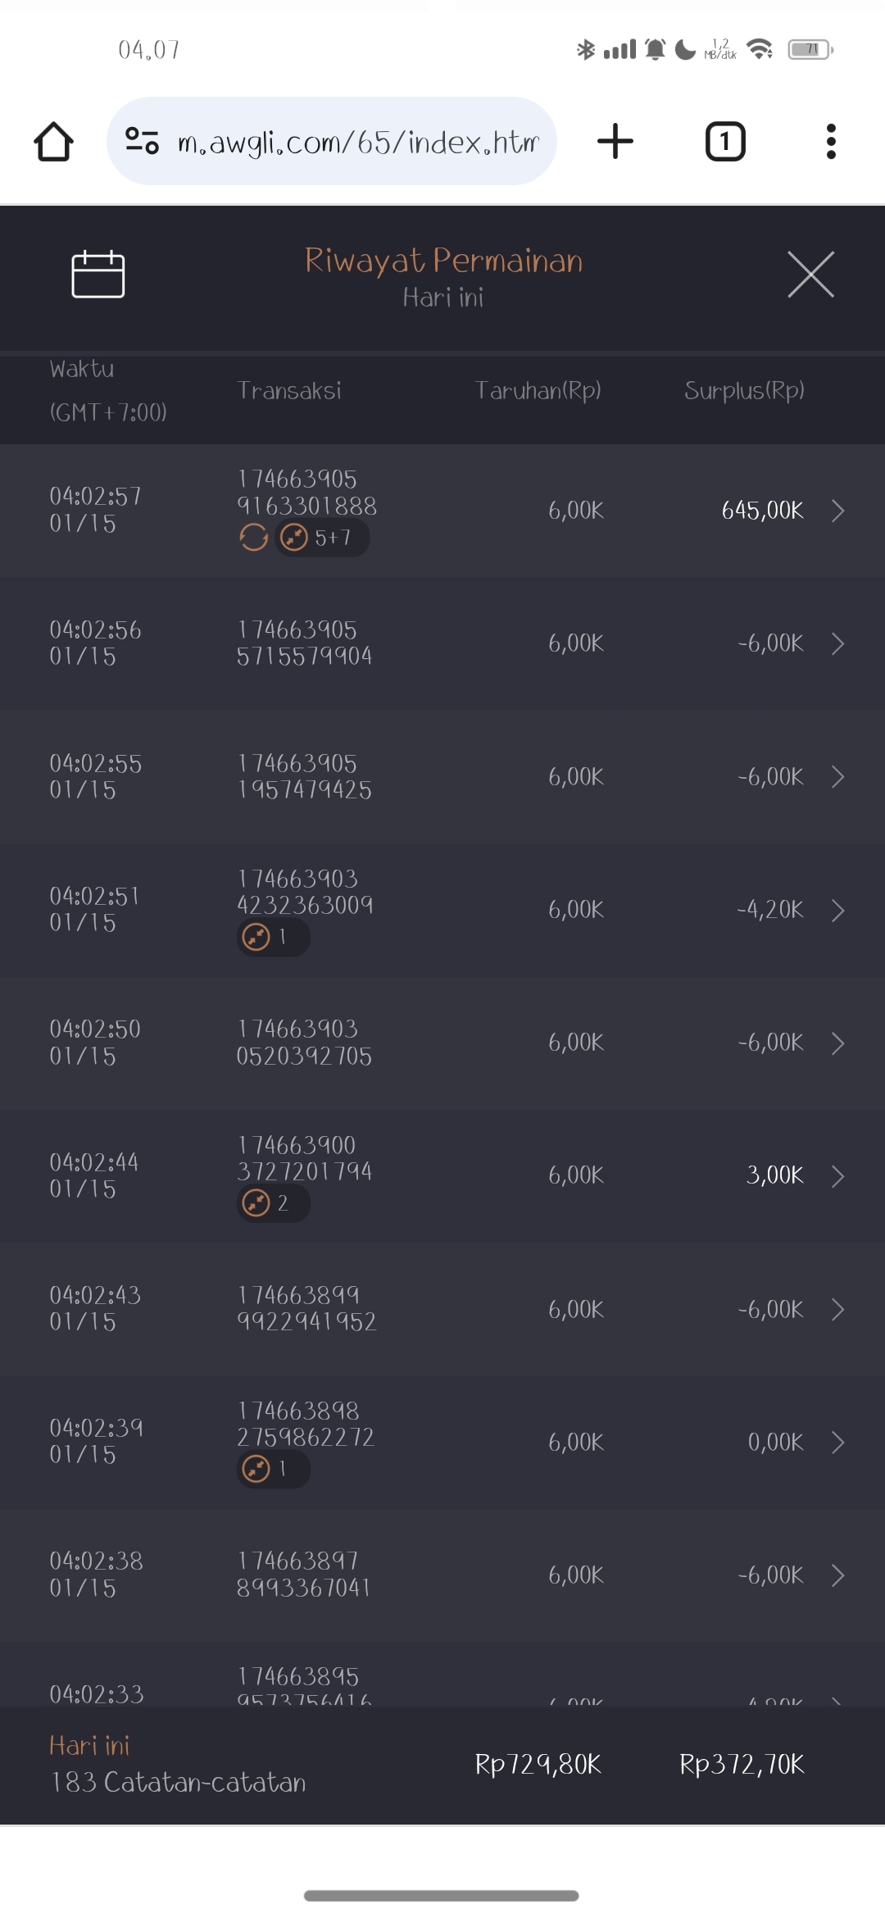The width and height of the screenshot is (885, 1918).
Task: Tap the badge on the 04:02:51 transaction
Action: (x=273, y=937)
